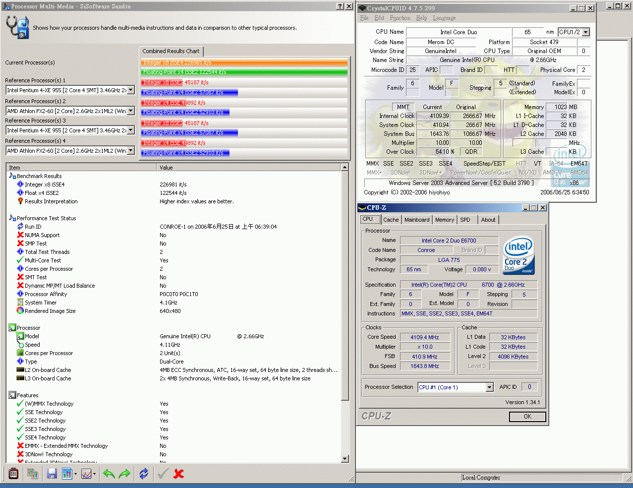Click results list scroll down arrow
Image resolution: width=633 pixels, height=488 pixels.
coord(345,459)
